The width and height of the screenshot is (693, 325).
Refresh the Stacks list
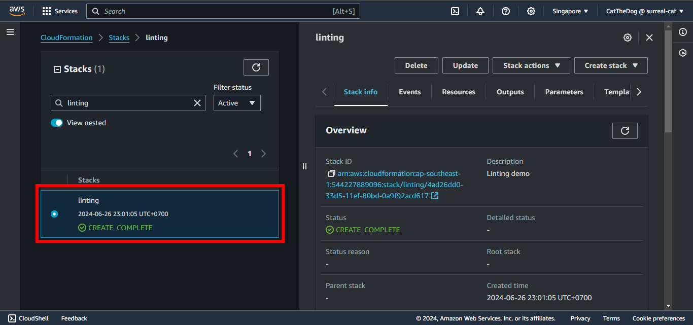pos(256,67)
